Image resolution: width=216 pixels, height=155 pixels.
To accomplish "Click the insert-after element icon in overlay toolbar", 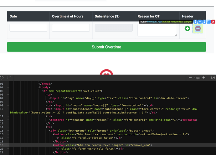I will (204, 22).
